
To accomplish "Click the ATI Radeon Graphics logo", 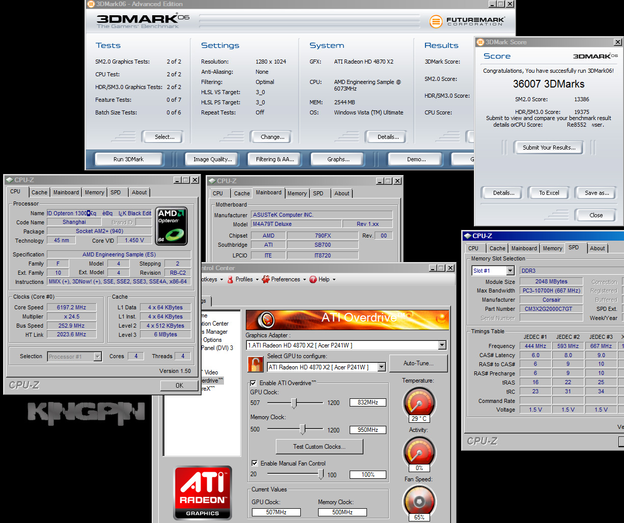I will [203, 493].
